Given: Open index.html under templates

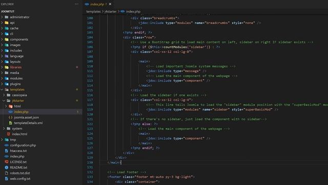Looking at the screenshot, I should [19, 134].
